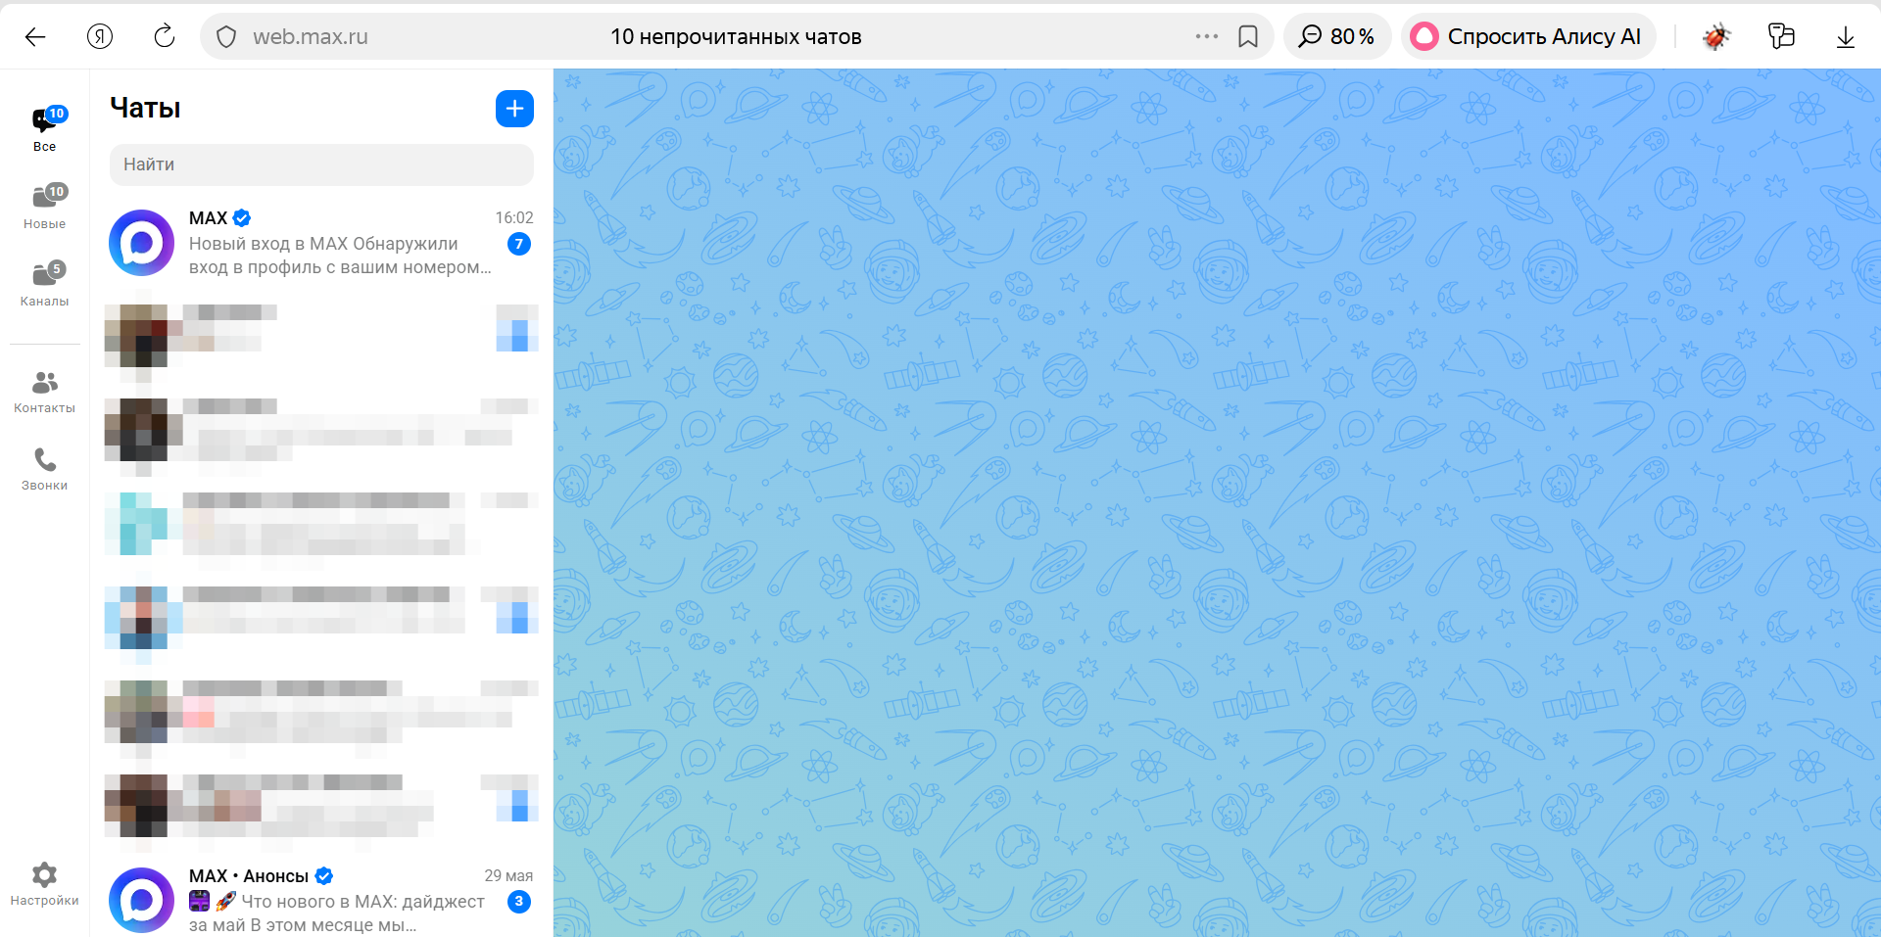Open the Yandex home button
The image size is (1881, 937).
pos(100,37)
